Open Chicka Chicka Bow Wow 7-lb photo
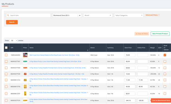 pyautogui.click(x=25, y=94)
